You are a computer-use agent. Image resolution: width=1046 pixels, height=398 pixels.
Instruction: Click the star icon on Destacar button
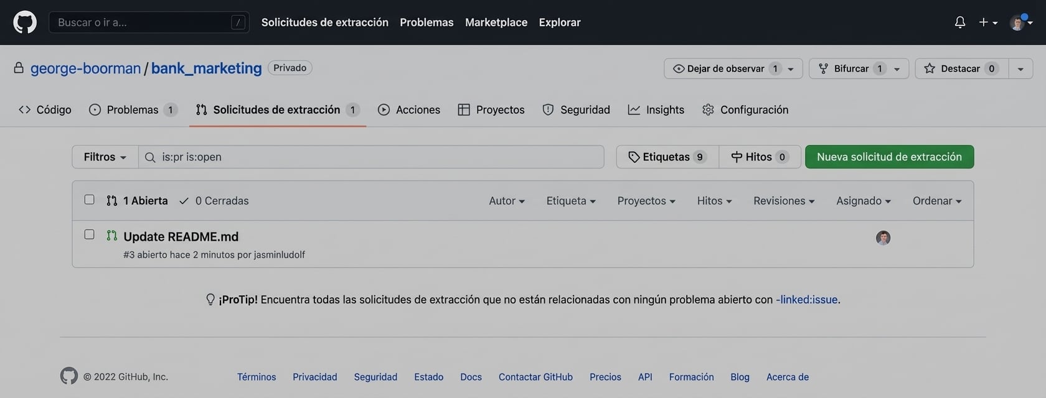click(930, 68)
